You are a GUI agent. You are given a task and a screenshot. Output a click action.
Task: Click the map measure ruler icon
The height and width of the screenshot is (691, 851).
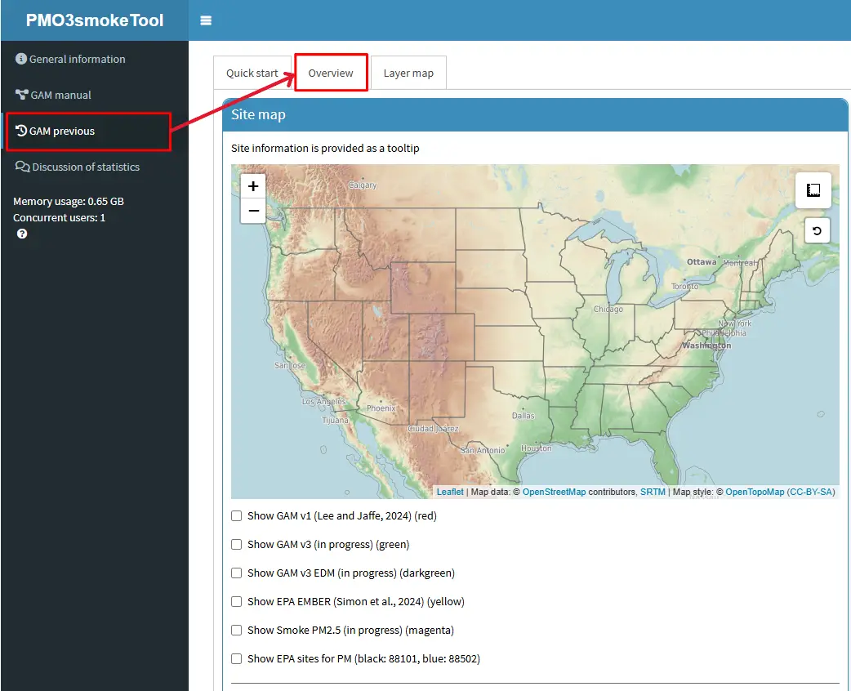click(813, 190)
